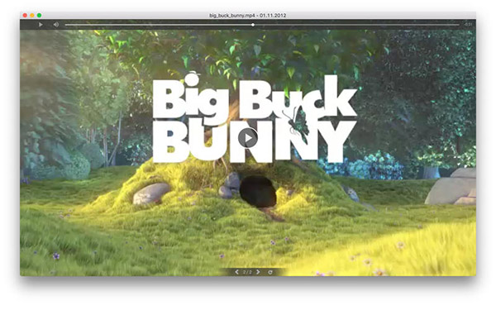Close the window with the red button

[x=25, y=15]
